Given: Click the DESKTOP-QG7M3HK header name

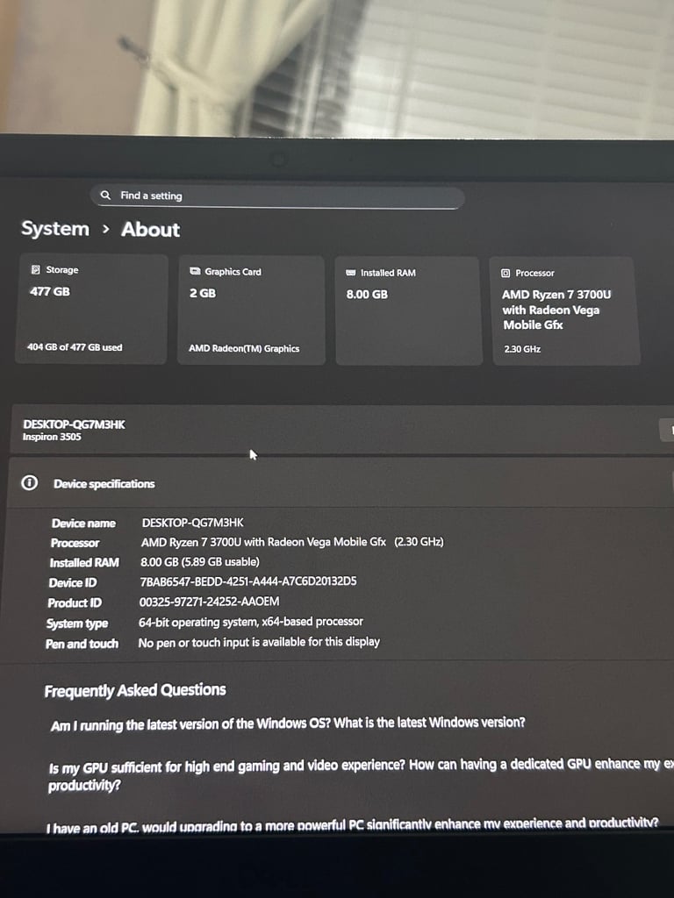Looking at the screenshot, I should point(74,424).
